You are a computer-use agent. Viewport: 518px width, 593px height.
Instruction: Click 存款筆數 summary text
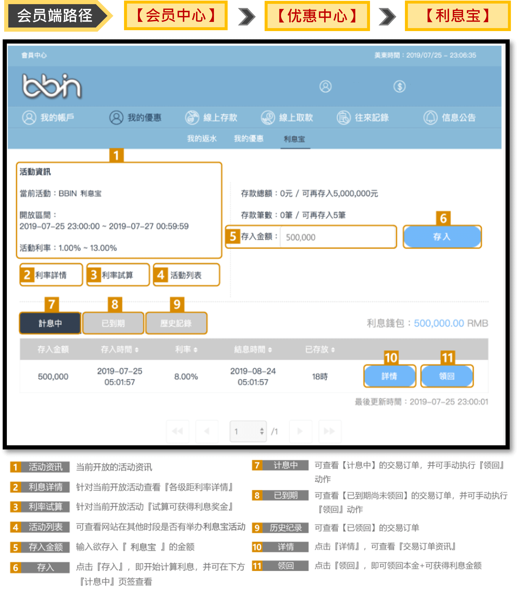click(x=293, y=215)
